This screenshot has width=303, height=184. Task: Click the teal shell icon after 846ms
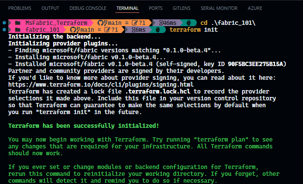tap(189, 23)
